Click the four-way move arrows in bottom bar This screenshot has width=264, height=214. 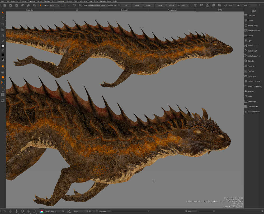(x=11, y=211)
